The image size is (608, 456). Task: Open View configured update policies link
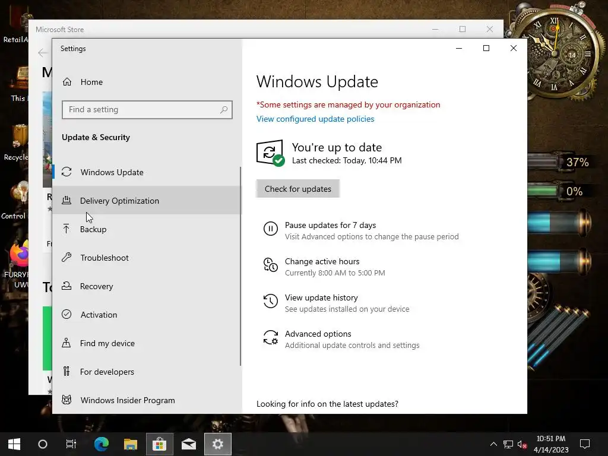315,119
